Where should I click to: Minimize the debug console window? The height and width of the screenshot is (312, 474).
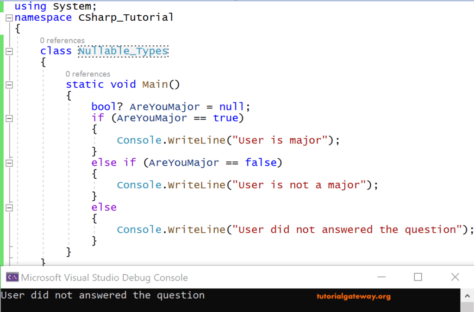tap(381, 277)
